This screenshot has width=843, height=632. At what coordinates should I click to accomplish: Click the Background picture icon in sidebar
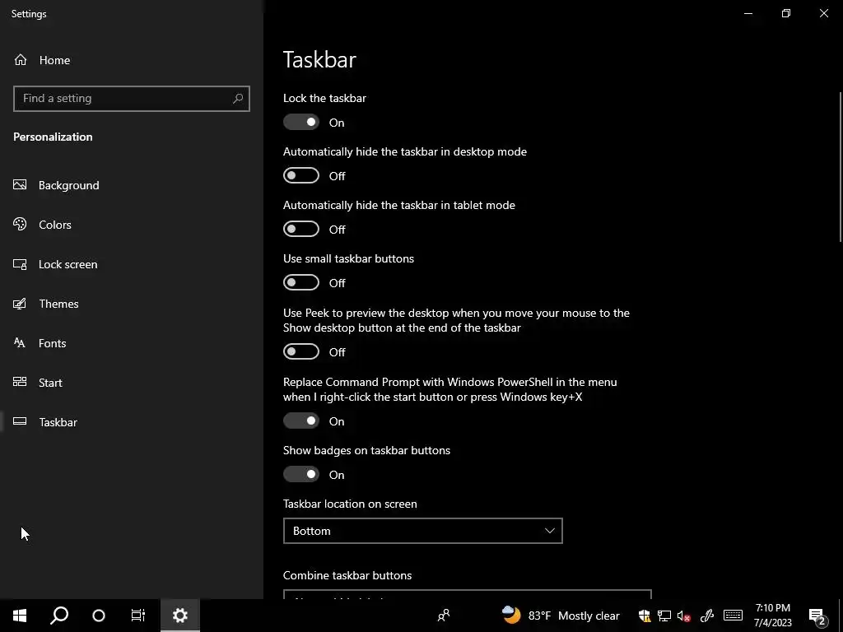[x=20, y=185]
